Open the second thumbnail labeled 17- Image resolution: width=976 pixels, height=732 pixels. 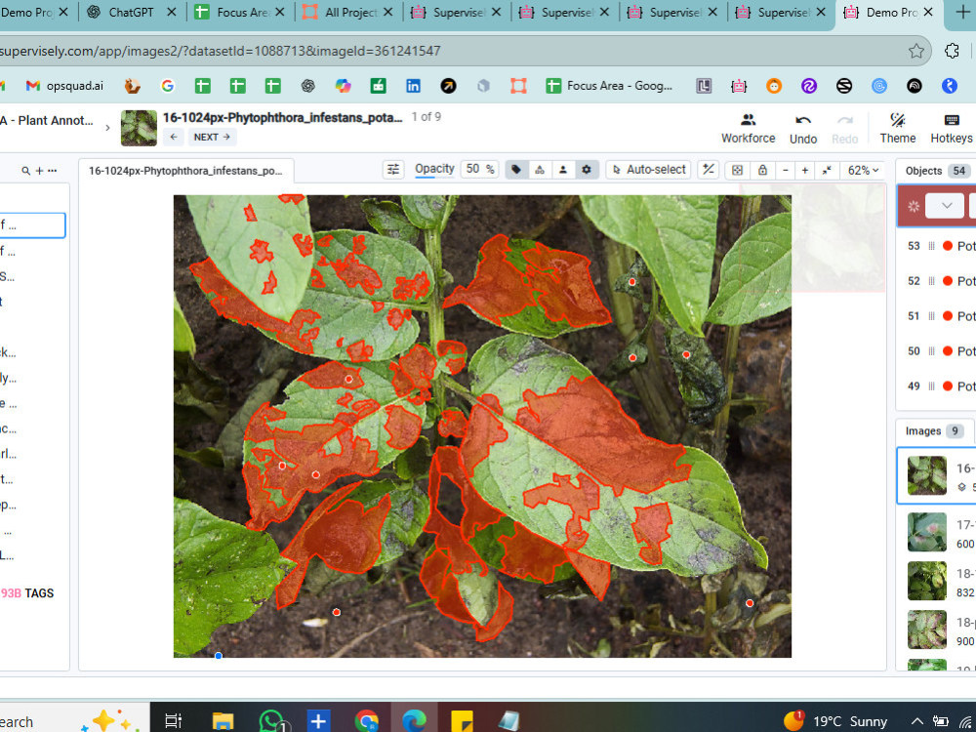point(927,532)
